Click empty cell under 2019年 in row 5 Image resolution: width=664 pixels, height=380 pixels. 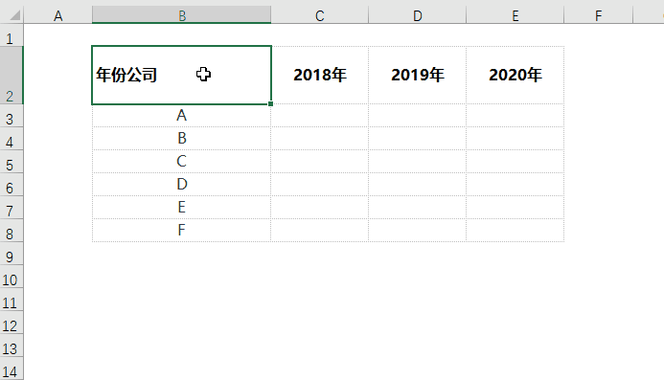[418, 162]
